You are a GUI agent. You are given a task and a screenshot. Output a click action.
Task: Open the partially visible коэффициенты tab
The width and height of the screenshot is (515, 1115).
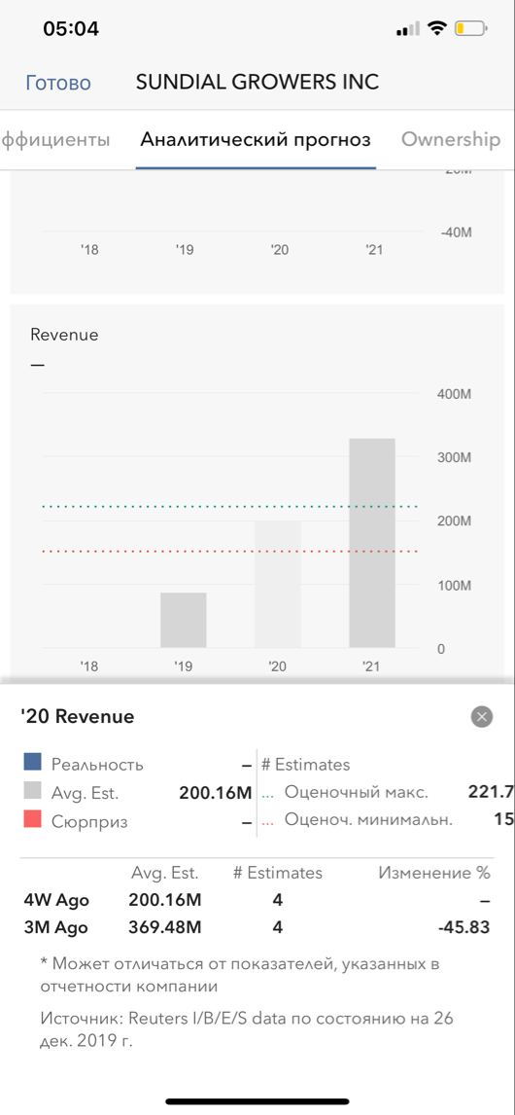coord(55,139)
